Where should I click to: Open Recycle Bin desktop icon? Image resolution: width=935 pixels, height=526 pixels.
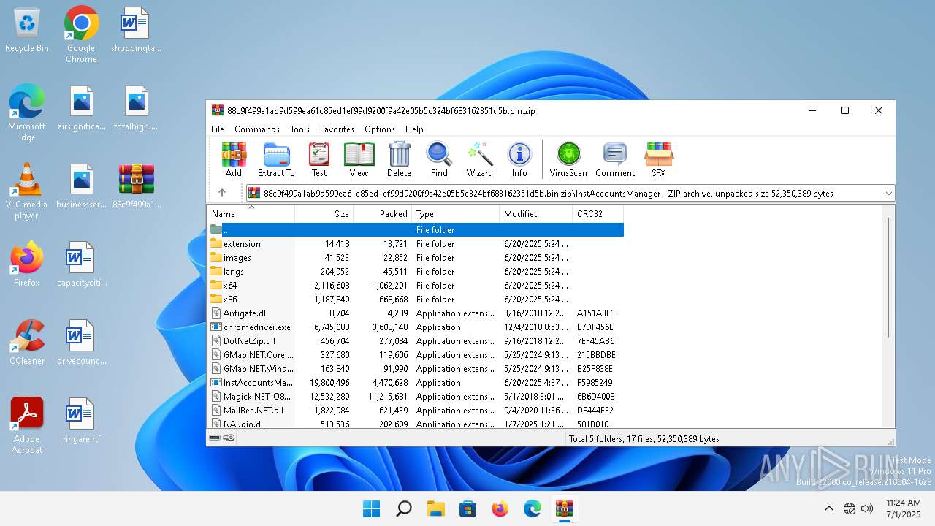tap(27, 30)
